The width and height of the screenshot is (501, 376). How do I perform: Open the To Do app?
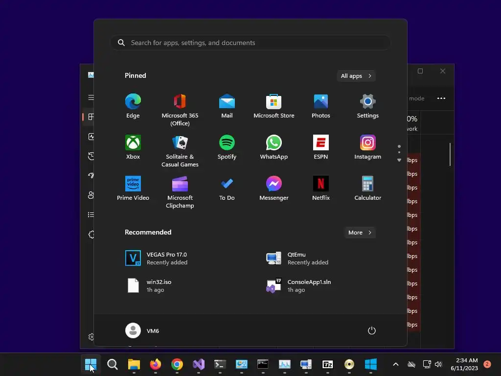pos(227,188)
